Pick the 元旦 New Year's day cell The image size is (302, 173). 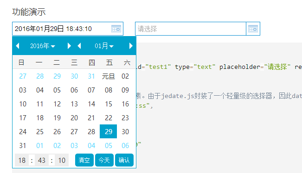tap(108, 76)
